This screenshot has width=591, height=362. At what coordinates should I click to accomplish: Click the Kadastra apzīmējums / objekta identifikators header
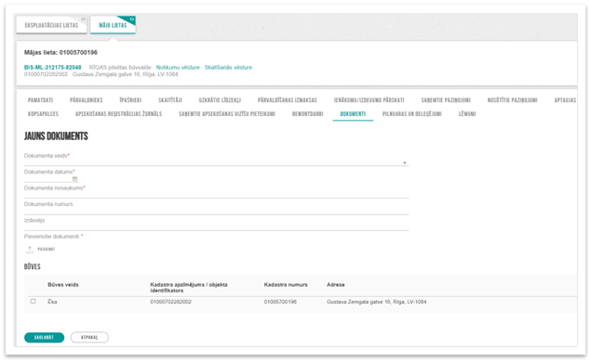tap(188, 288)
